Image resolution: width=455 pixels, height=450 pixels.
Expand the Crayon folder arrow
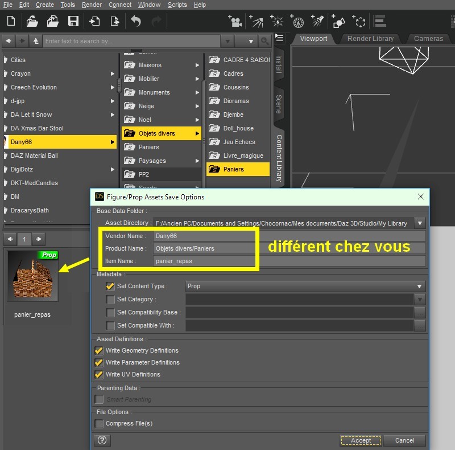[x=112, y=74]
